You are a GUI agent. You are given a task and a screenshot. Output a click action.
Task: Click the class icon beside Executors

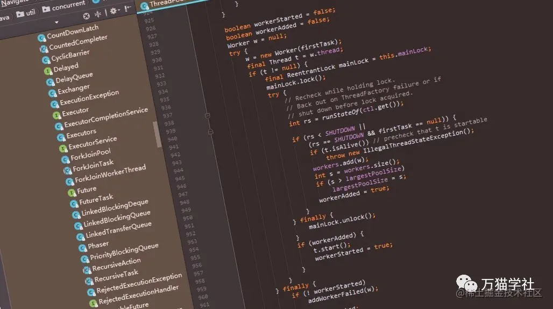pos(61,137)
